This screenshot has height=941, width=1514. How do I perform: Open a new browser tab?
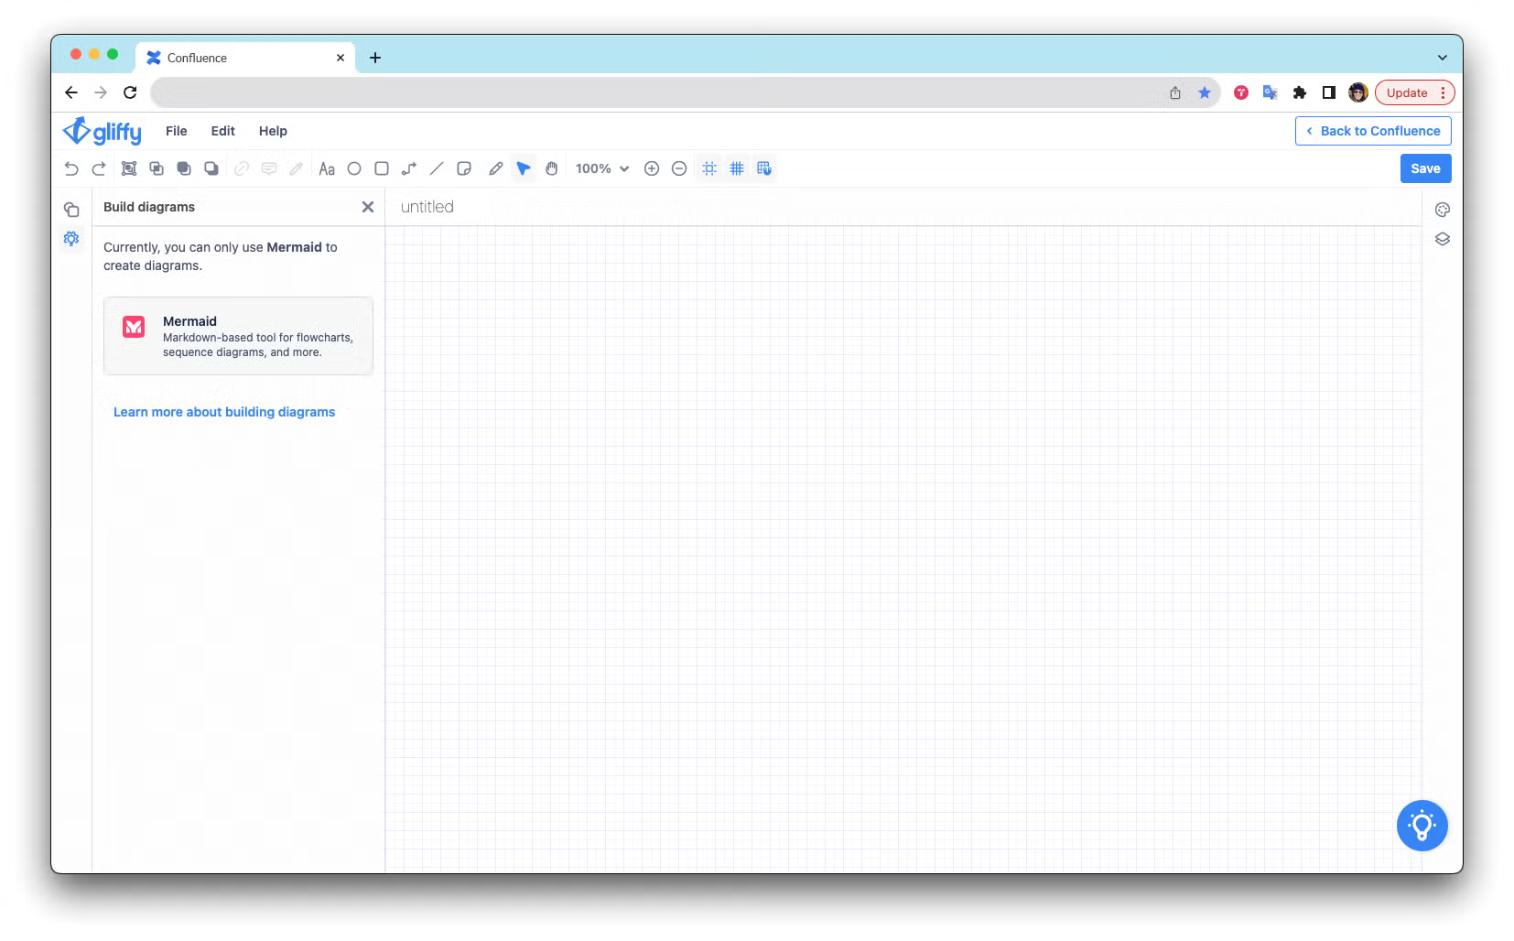375,58
